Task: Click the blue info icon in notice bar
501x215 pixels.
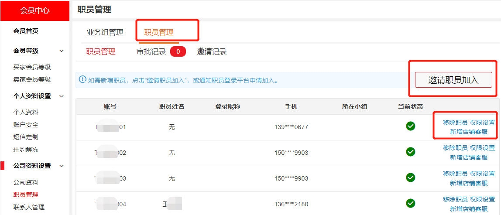Action: point(82,79)
